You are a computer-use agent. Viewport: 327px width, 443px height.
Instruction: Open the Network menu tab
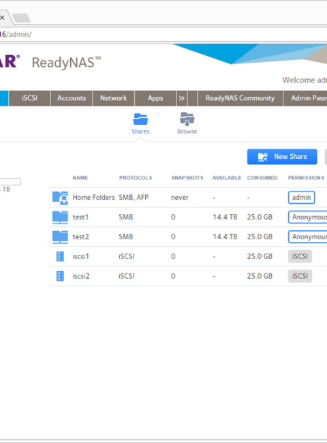(x=114, y=98)
